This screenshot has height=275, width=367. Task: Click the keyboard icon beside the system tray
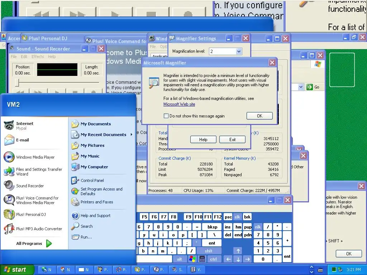point(321,270)
